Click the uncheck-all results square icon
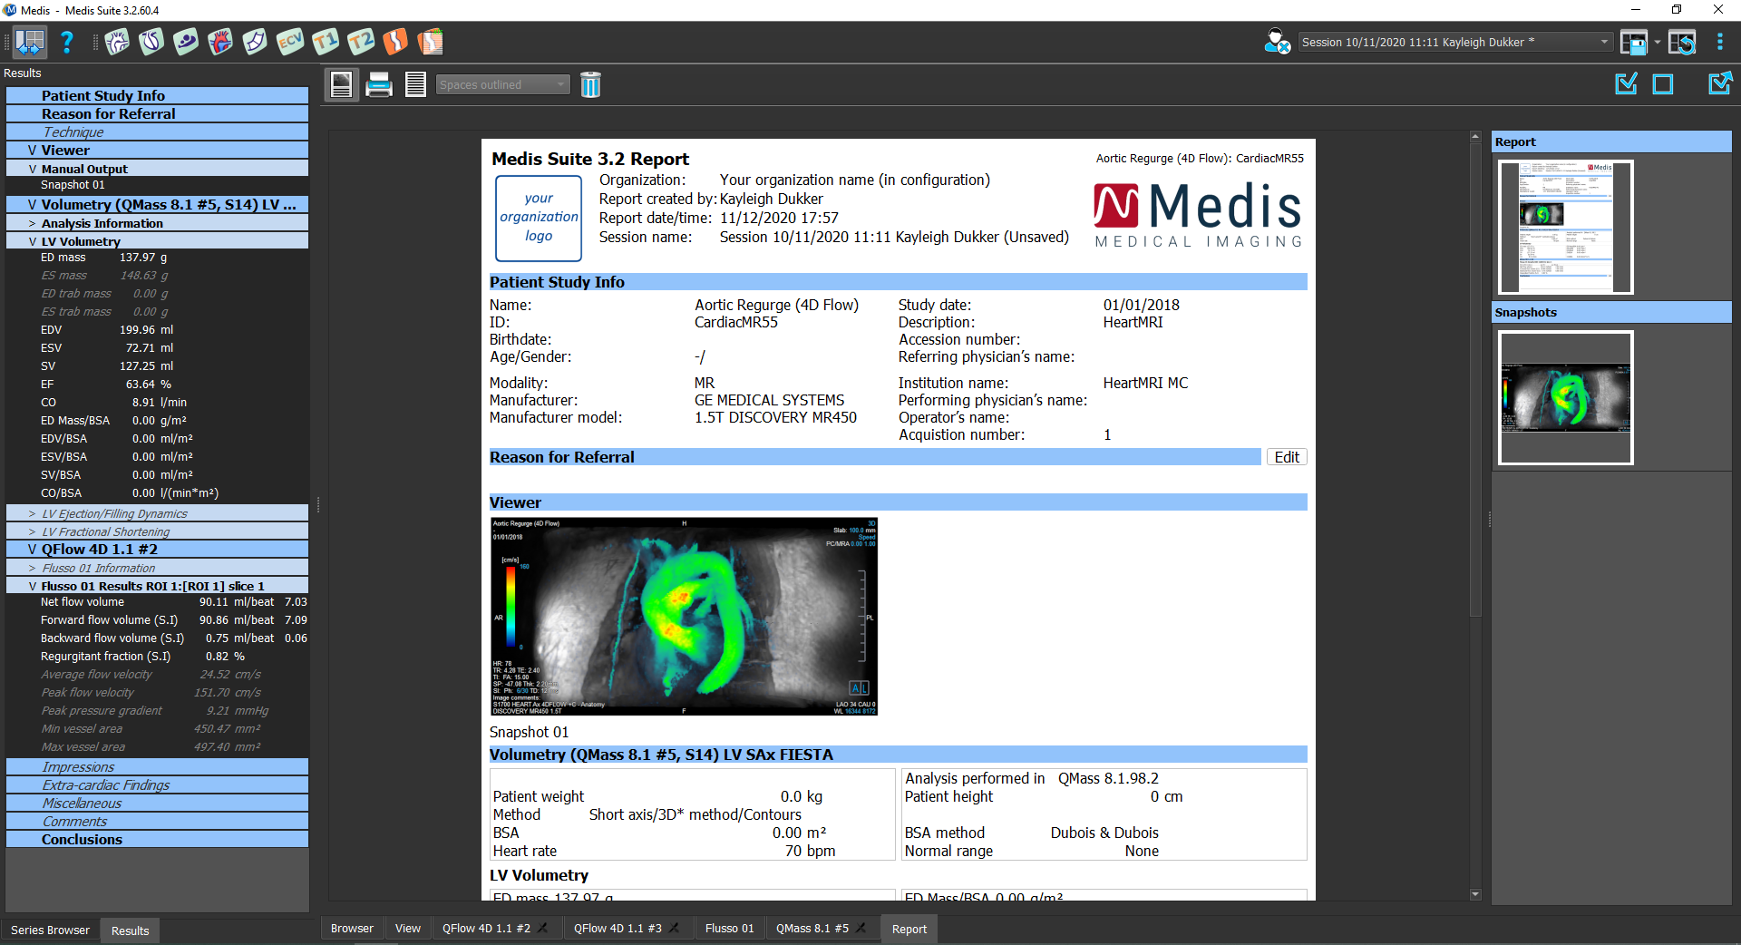1741x945 pixels. pos(1664,83)
